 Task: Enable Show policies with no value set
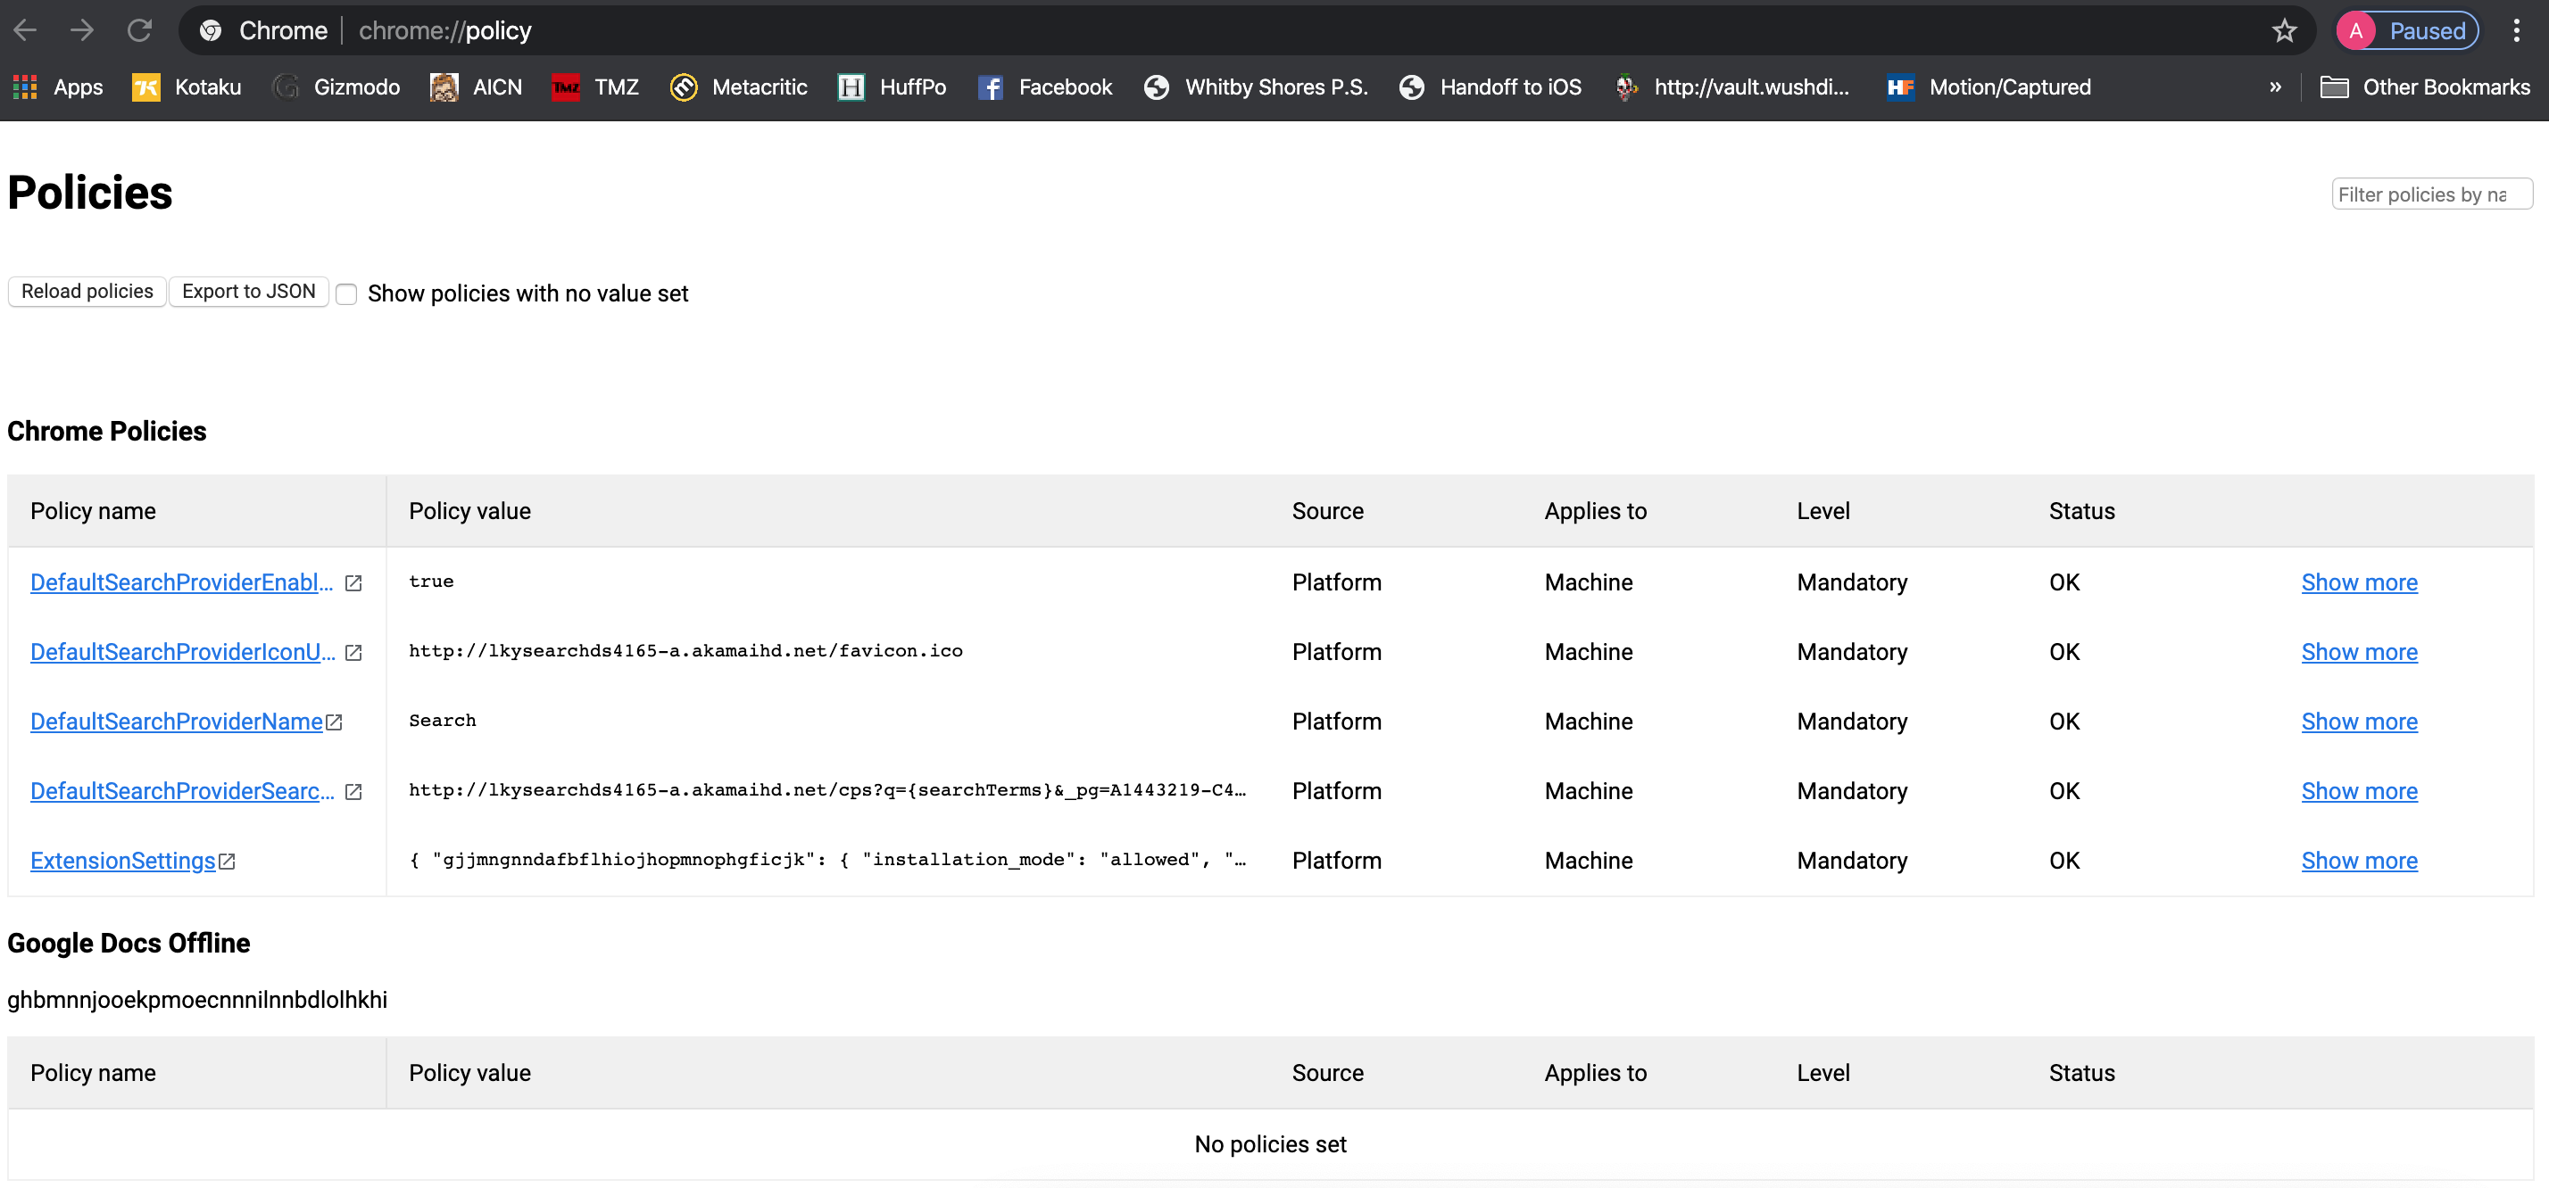pyautogui.click(x=346, y=293)
